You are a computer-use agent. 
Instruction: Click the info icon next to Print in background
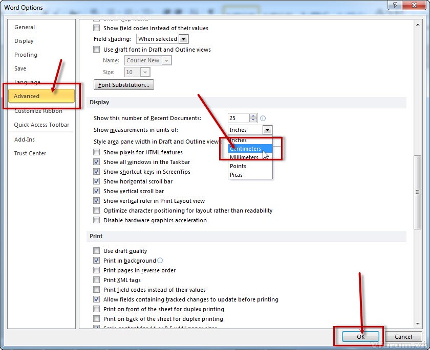(160, 260)
